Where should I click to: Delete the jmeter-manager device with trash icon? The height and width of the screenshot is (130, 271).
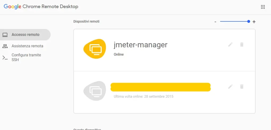coord(242,44)
